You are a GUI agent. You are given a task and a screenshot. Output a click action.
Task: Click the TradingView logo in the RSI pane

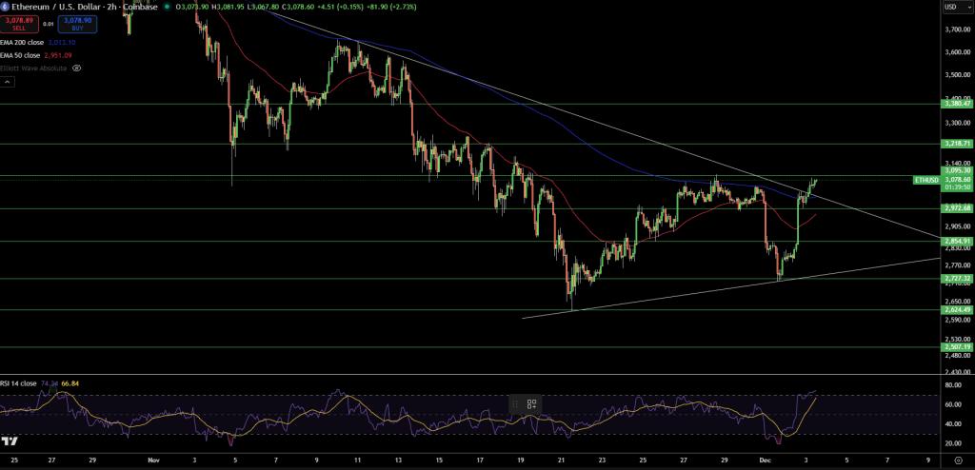click(9, 441)
